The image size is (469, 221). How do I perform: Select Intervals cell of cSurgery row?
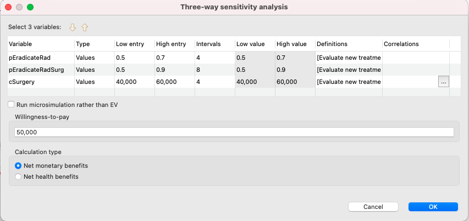pyautogui.click(x=215, y=82)
